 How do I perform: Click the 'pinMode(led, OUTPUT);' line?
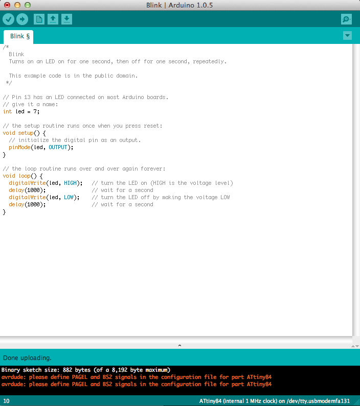coord(41,147)
